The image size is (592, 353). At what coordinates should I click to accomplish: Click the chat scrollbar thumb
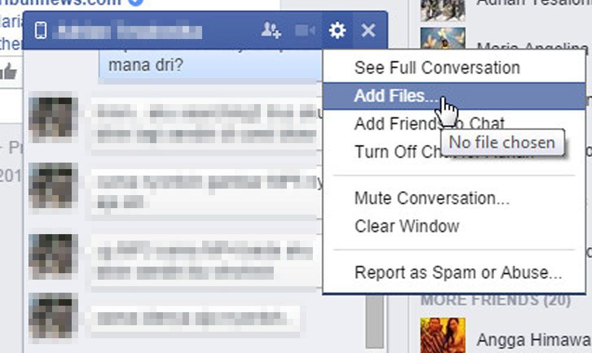pyautogui.click(x=375, y=321)
